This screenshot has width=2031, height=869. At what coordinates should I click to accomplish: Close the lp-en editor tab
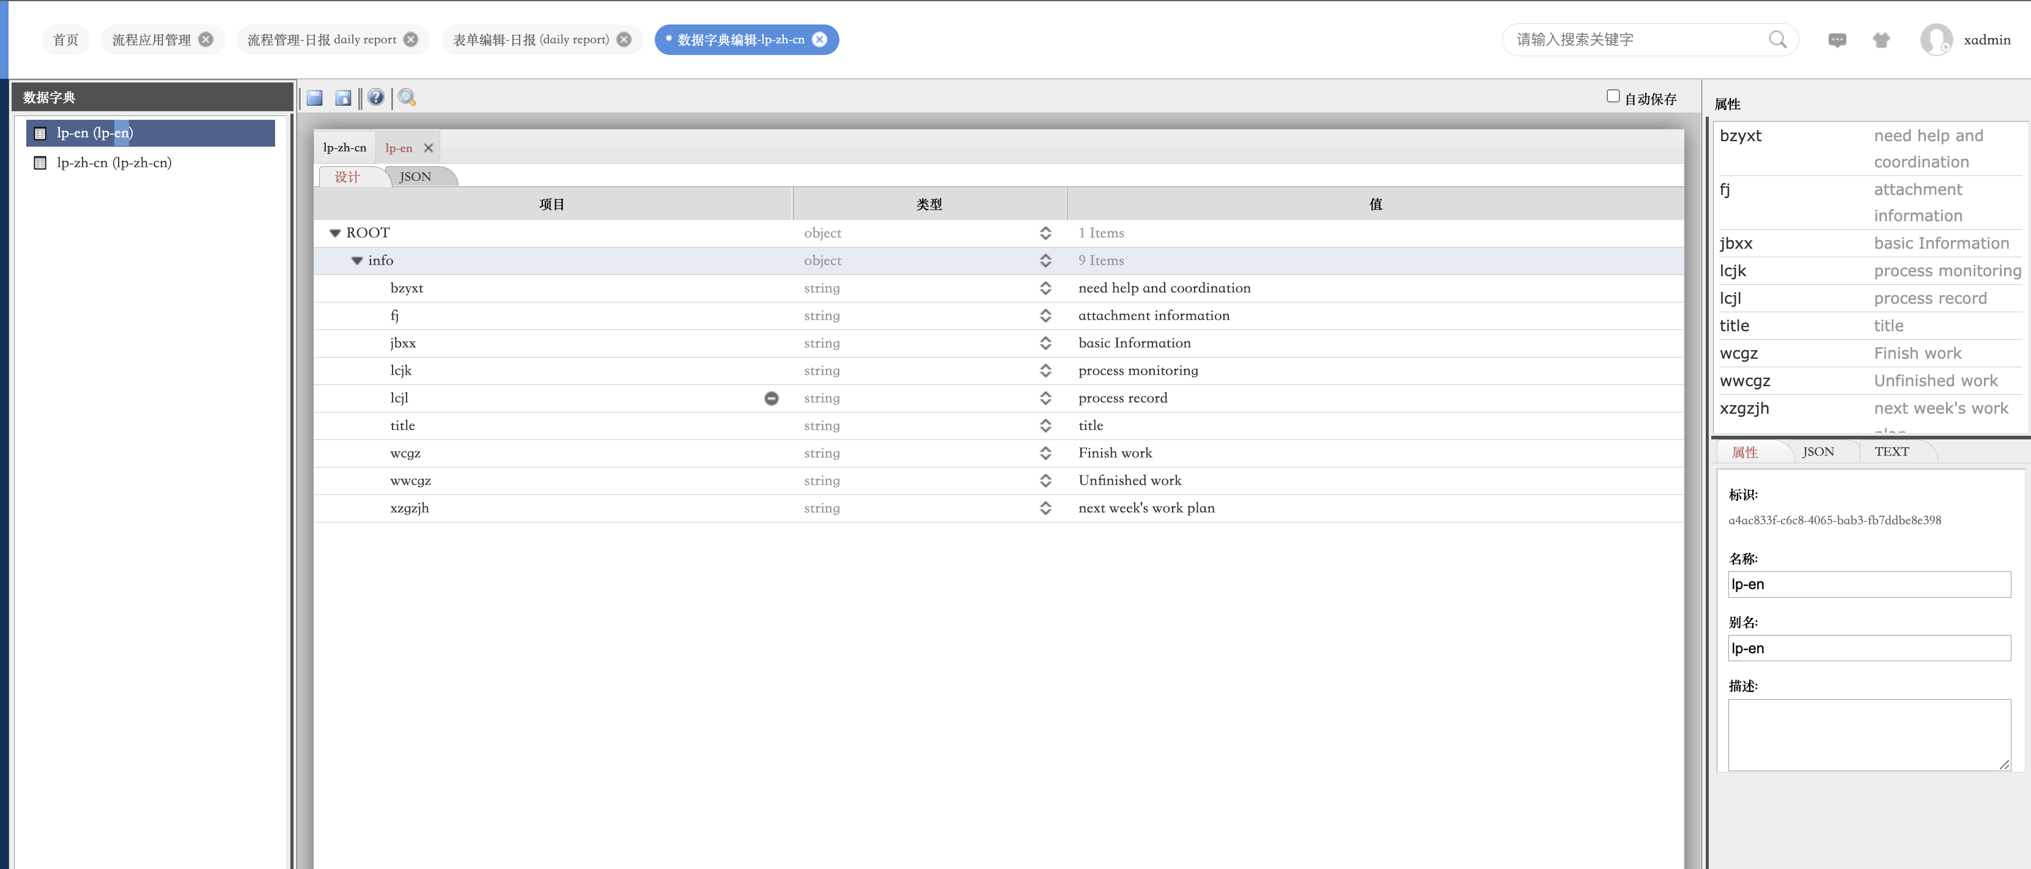click(428, 148)
